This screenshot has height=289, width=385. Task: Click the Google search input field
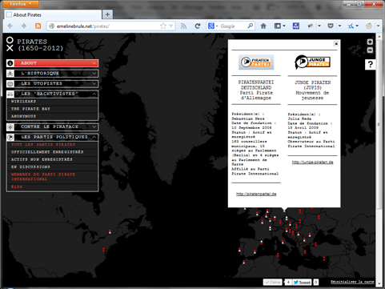[x=233, y=26]
